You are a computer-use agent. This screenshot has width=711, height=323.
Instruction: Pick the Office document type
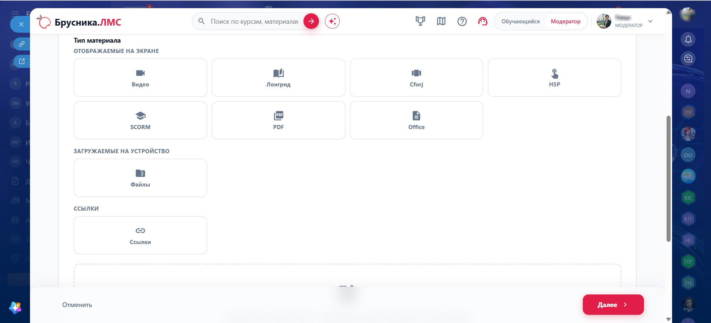click(416, 121)
